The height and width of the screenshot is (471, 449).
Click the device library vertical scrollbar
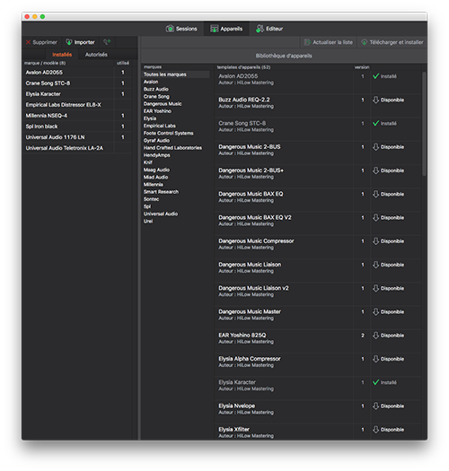click(x=424, y=124)
